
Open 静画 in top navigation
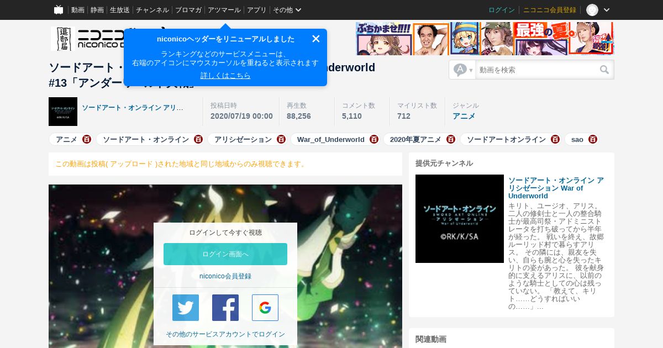coord(97,10)
